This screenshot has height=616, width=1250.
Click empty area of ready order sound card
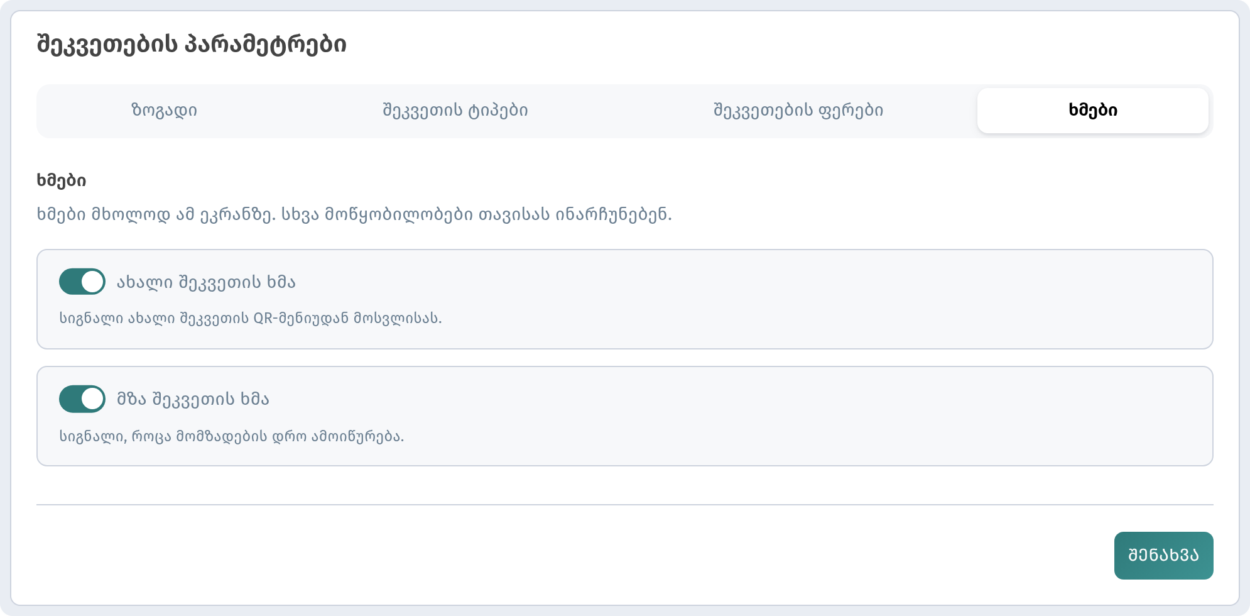[x=817, y=416]
